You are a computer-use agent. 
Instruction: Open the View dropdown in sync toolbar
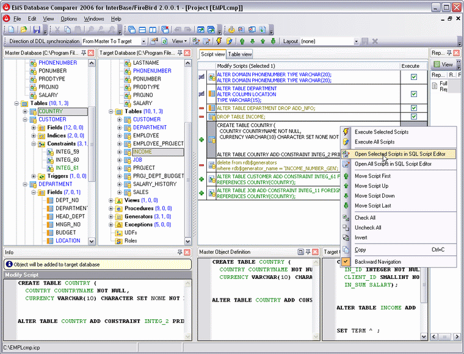[179, 41]
